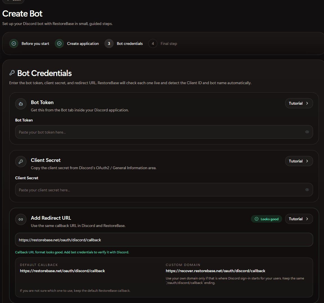This screenshot has width=324, height=303.
Task: Click the chevron in the Bot Token Tutorial button
Action: pos(307,103)
